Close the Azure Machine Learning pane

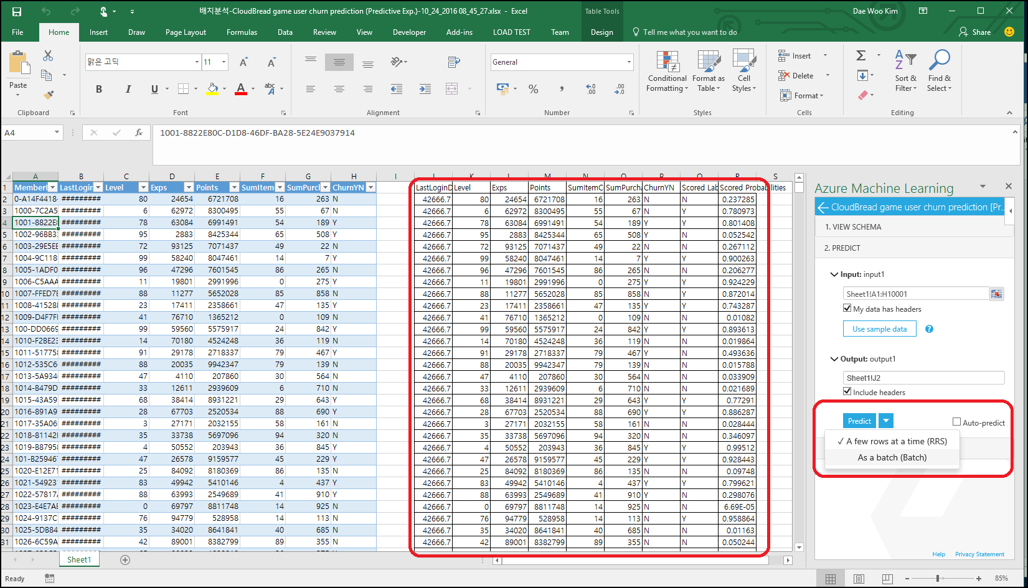click(x=1008, y=186)
